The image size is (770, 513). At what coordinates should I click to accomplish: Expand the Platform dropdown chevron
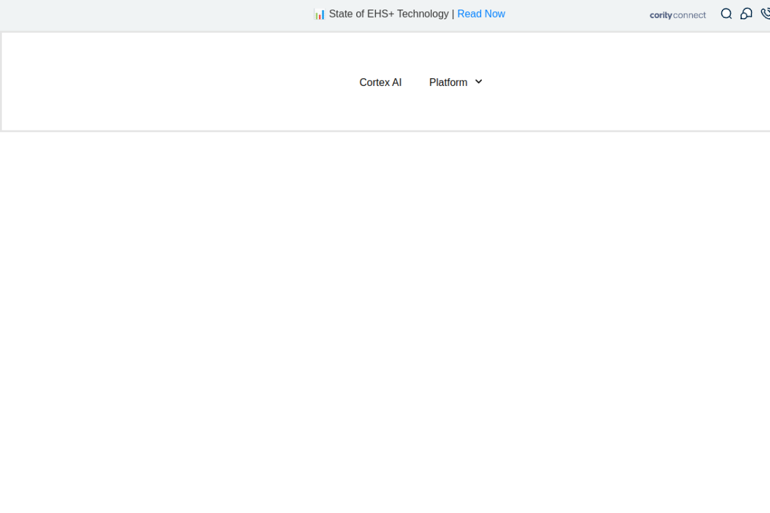478,82
